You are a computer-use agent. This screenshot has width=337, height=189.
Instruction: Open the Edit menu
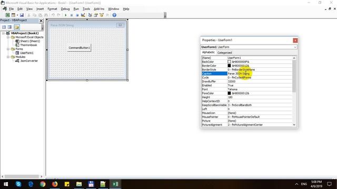coord(20,9)
